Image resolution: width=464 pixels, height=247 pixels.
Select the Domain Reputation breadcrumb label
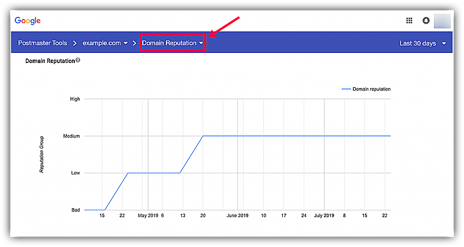[x=169, y=43]
